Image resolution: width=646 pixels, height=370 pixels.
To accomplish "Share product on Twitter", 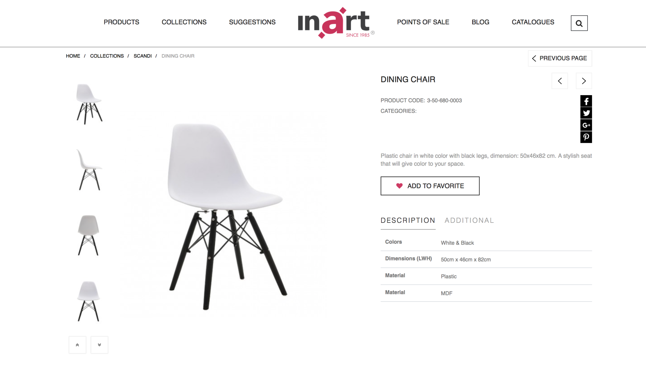I will [586, 113].
